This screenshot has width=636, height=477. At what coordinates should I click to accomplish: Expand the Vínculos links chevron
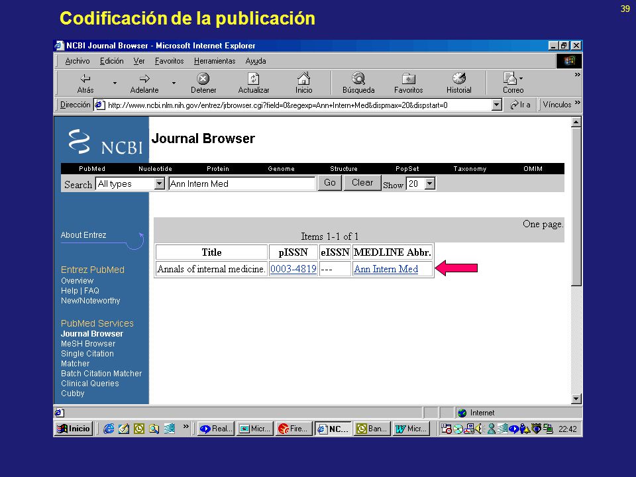578,103
